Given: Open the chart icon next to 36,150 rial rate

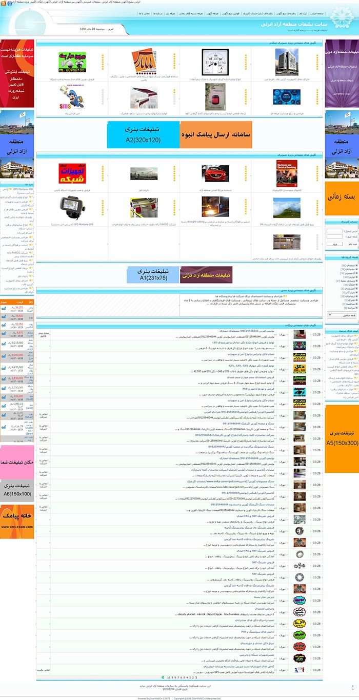Looking at the screenshot, I should [x=4, y=309].
